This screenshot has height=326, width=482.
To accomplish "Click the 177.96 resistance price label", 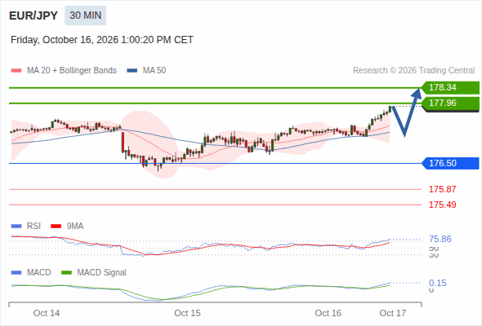I will [x=450, y=104].
